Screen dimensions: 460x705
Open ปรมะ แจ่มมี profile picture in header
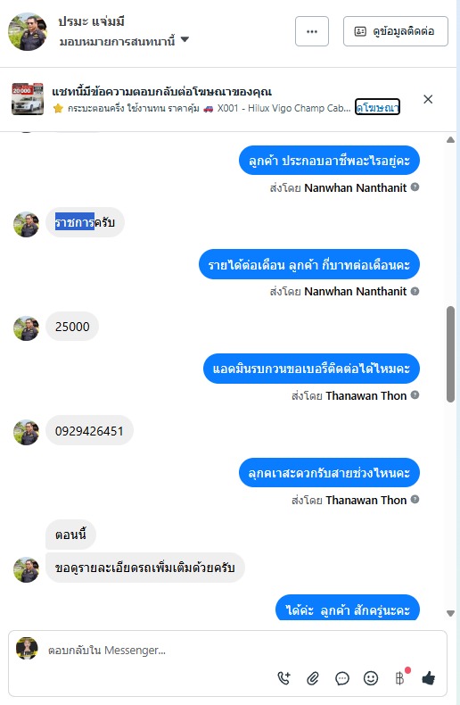[28, 31]
